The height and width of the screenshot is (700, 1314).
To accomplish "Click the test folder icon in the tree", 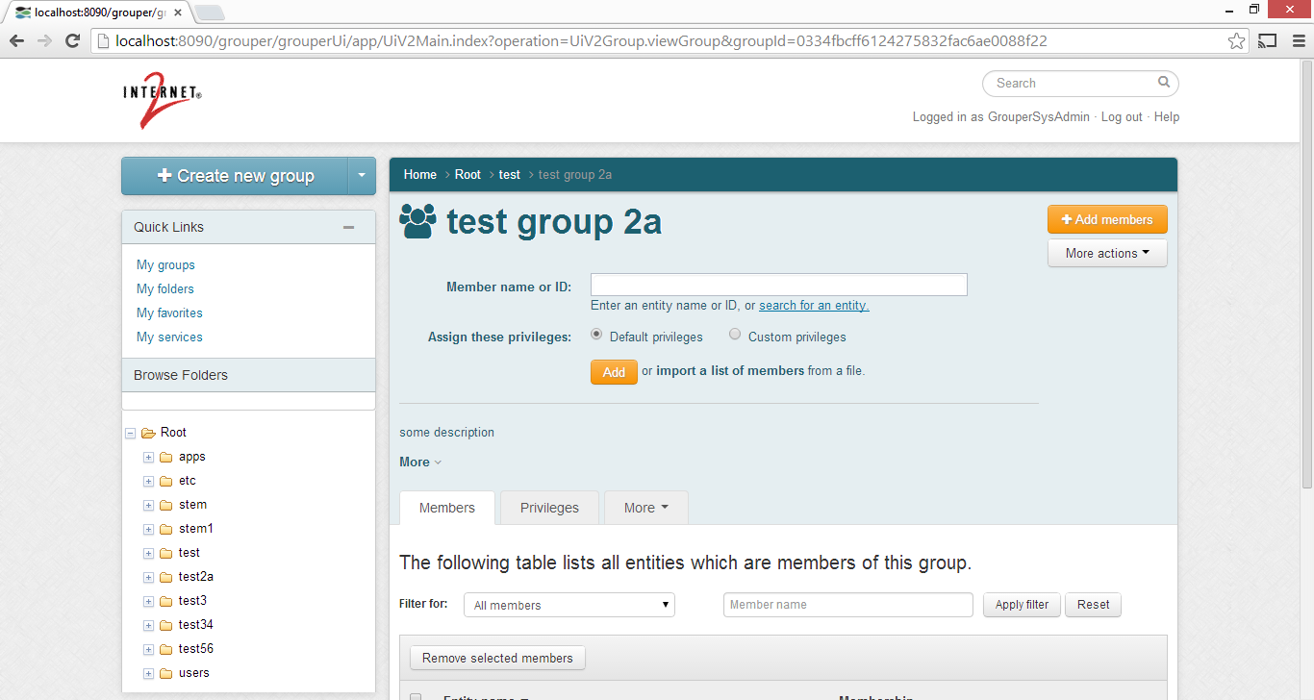I will coord(165,553).
